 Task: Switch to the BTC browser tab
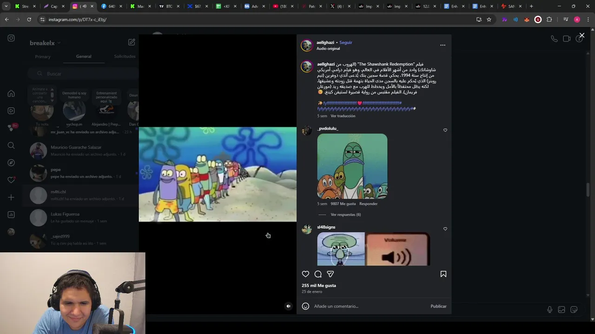pyautogui.click(x=169, y=6)
